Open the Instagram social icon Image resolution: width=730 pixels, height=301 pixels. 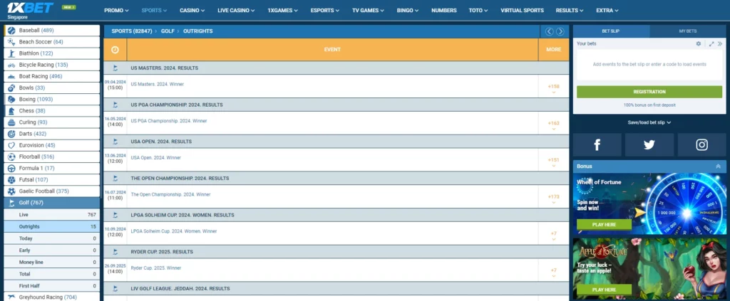click(701, 144)
